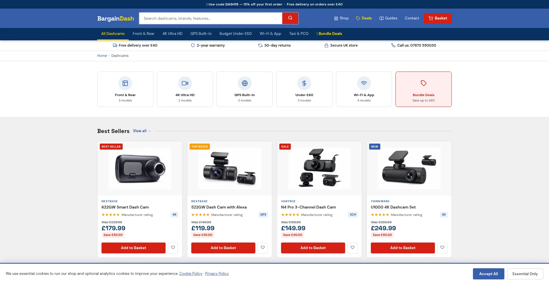Screen dimensions: 549x284
Task: Click the Deals tag icon
Action: (x=358, y=18)
